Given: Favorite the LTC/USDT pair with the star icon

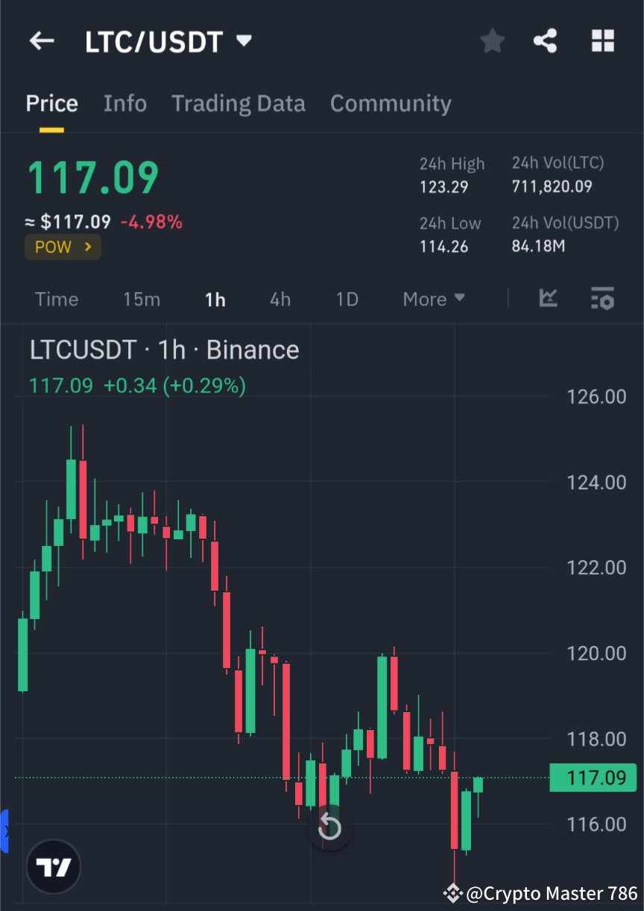Looking at the screenshot, I should [x=492, y=41].
